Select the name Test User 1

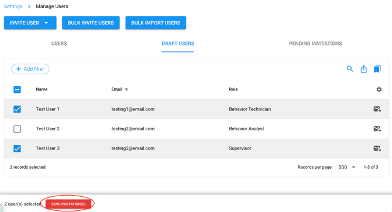click(x=47, y=109)
